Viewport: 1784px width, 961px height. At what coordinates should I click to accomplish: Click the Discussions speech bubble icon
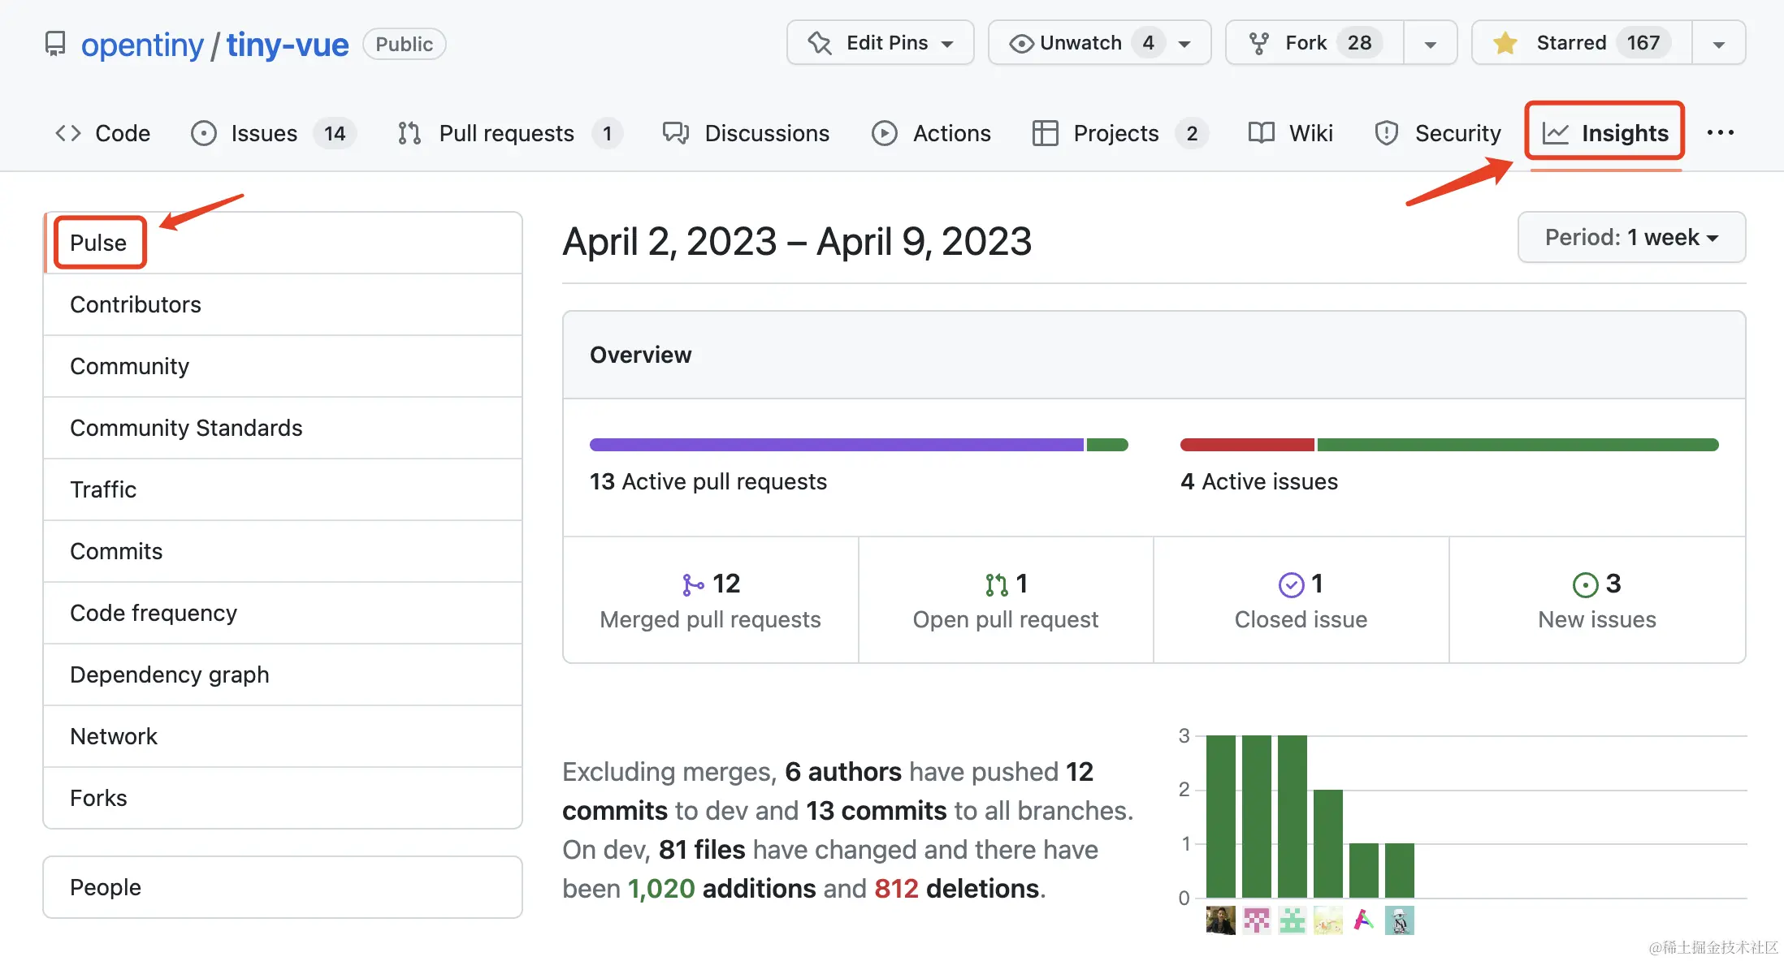[x=676, y=133]
